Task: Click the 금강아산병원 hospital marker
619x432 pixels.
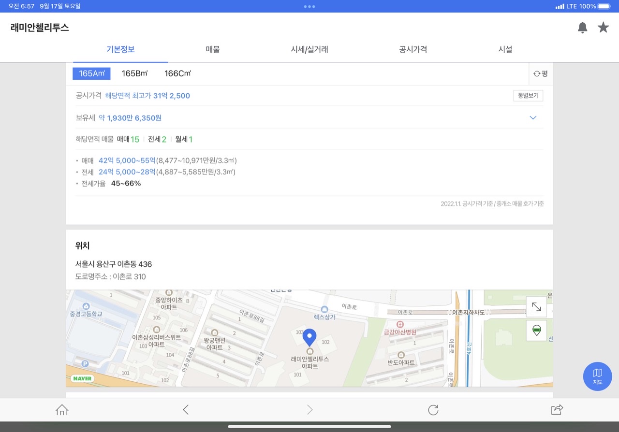Action: pos(400,328)
